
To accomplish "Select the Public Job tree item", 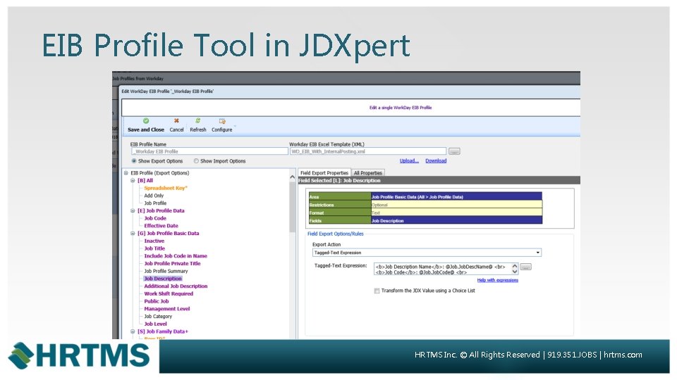I will [x=157, y=302].
